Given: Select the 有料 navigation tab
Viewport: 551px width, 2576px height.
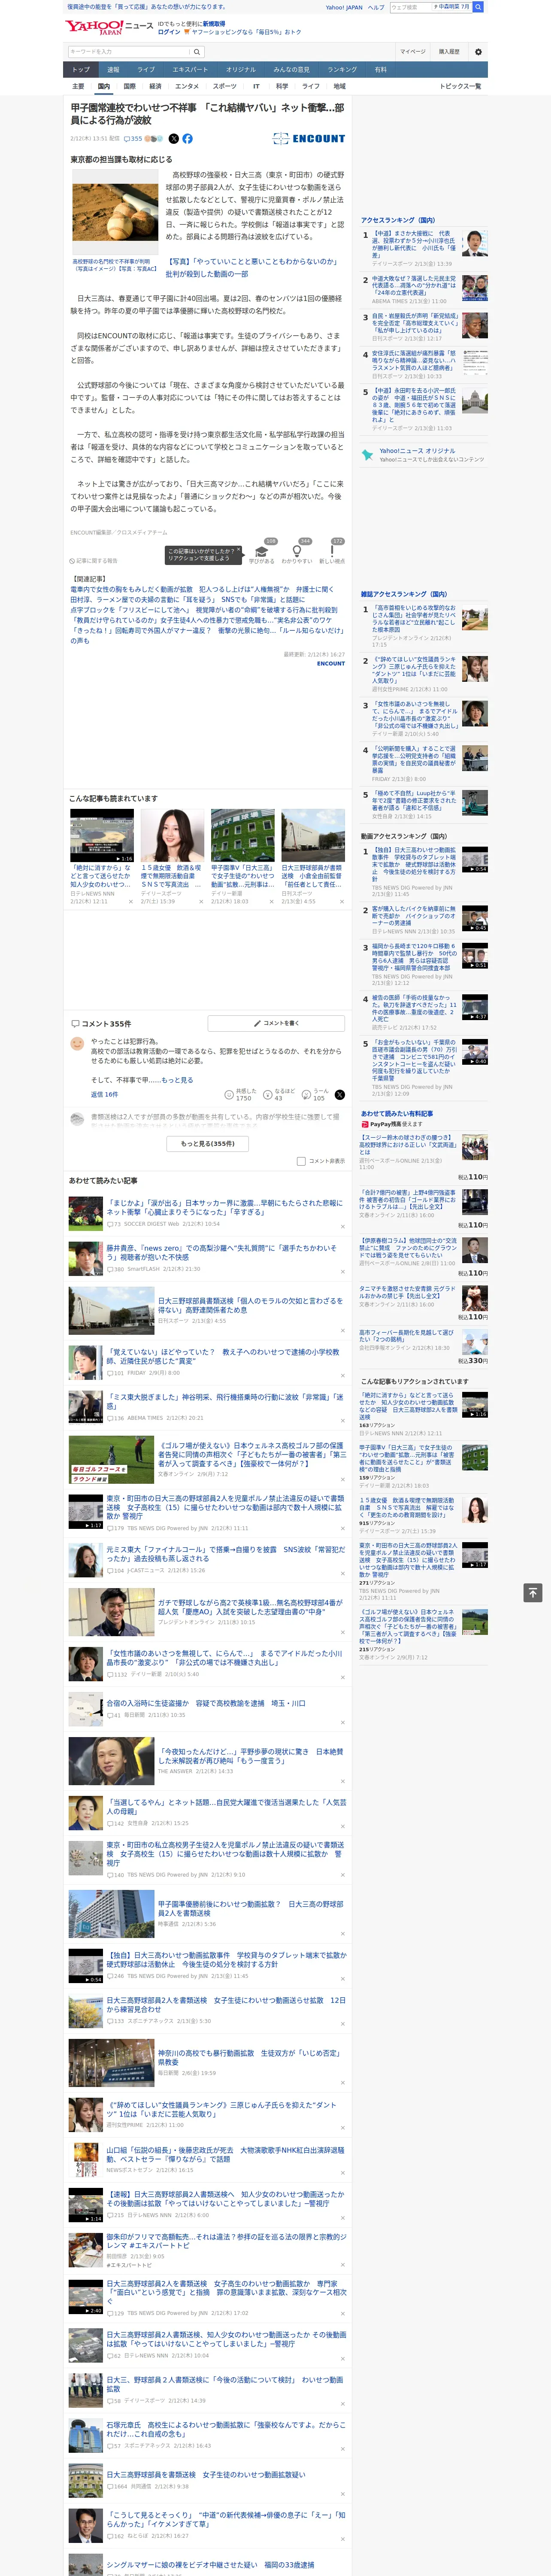Looking at the screenshot, I should pos(380,70).
